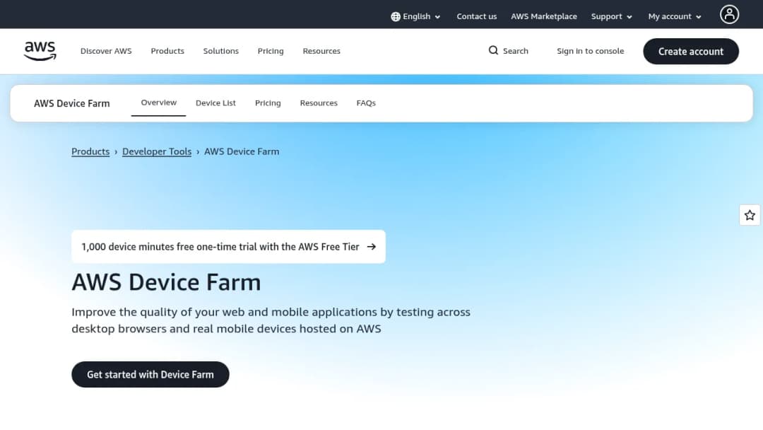
Task: Click the Search label in header
Action: tap(515, 51)
